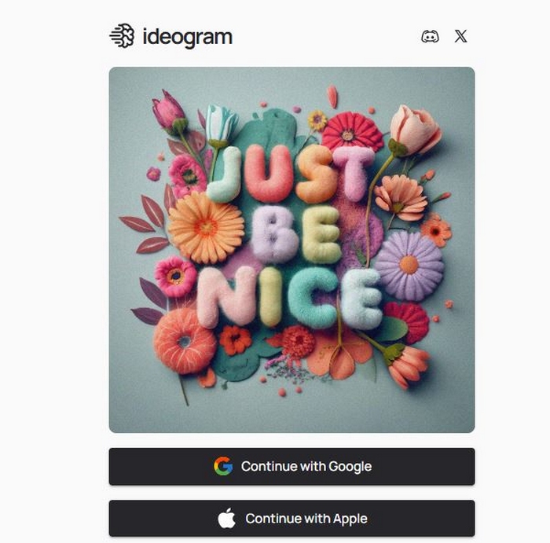Click the purple felt daisy flower

(409, 265)
